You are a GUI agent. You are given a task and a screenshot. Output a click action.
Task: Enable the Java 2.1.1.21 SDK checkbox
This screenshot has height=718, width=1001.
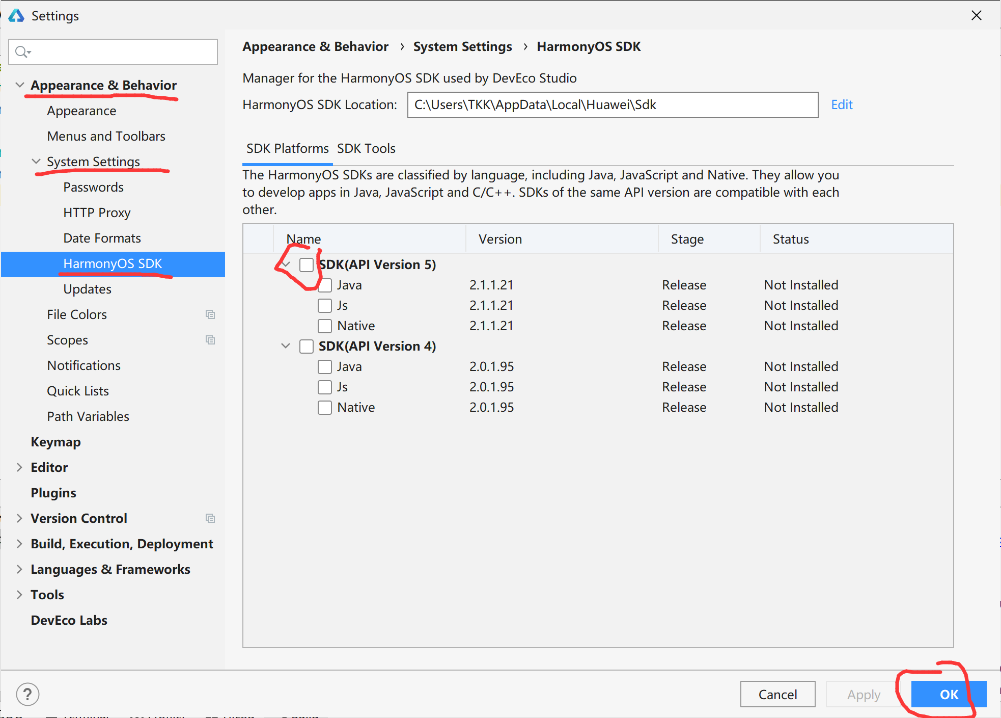tap(325, 285)
